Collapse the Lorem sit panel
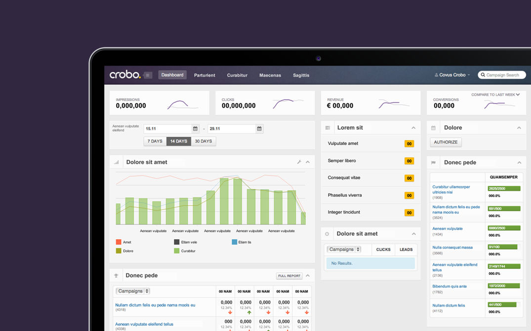 [x=413, y=128]
